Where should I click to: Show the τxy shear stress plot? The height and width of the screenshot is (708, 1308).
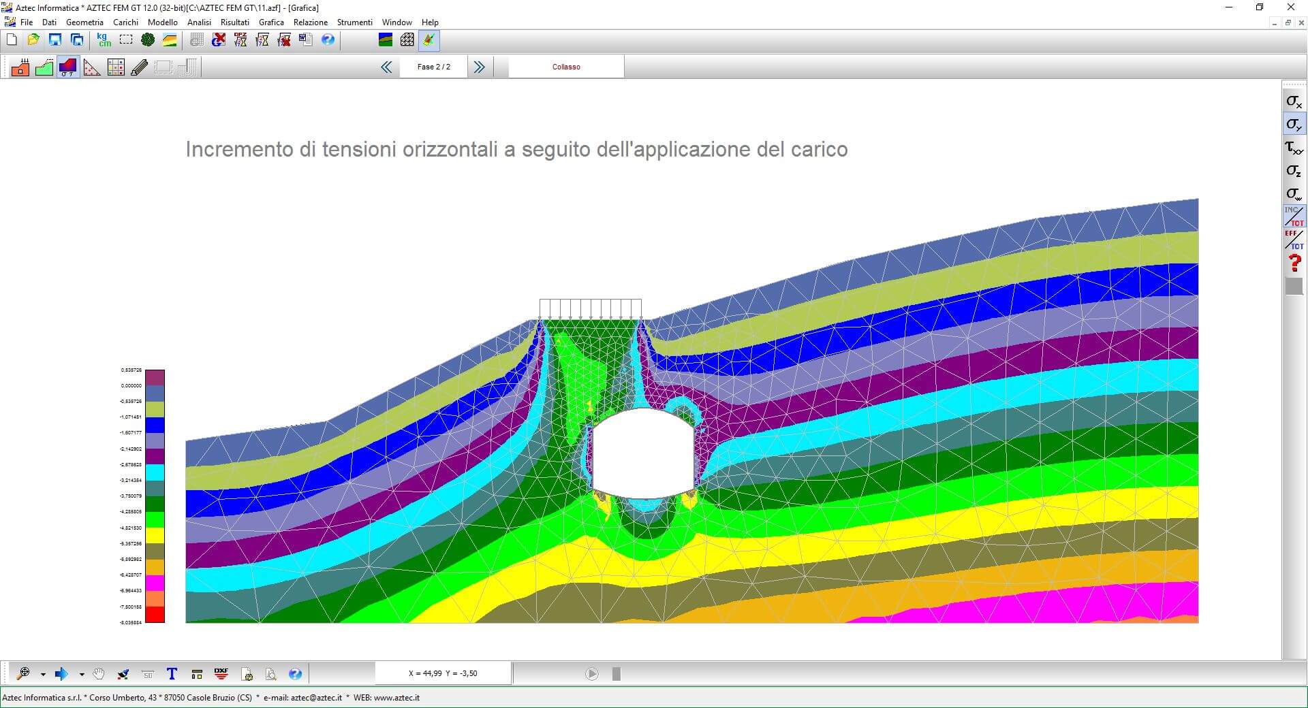[x=1294, y=148]
